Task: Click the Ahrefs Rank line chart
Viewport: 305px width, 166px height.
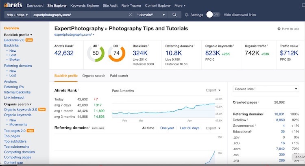Action: [163, 109]
